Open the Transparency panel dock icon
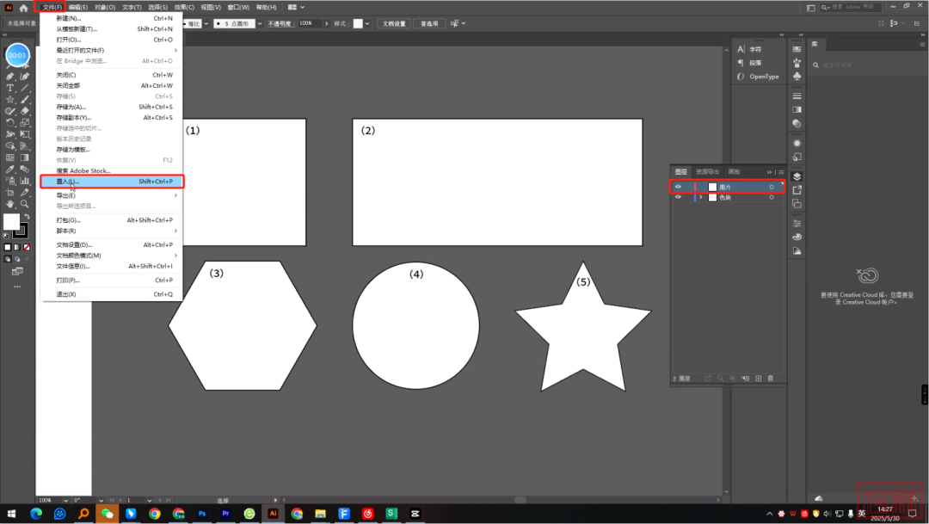Screen dimensions: 929x524 (x=797, y=123)
